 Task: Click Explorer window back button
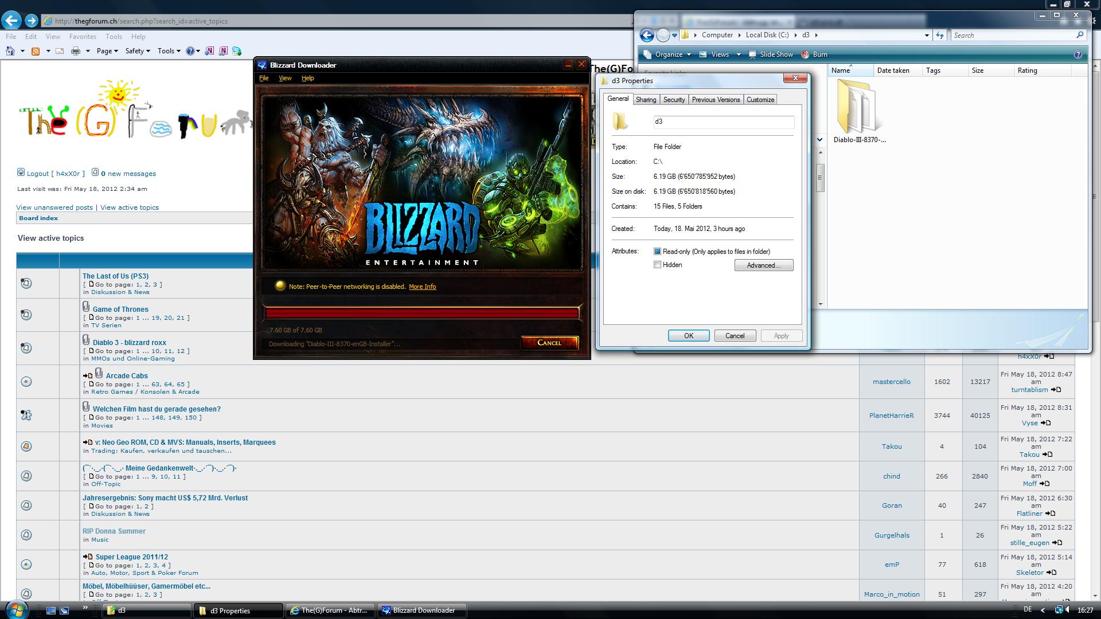tap(647, 35)
